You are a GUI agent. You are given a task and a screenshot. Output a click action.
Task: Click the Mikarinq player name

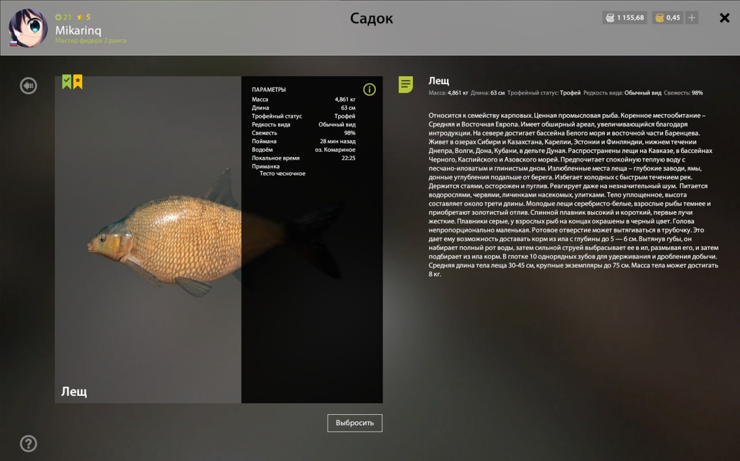click(x=78, y=30)
